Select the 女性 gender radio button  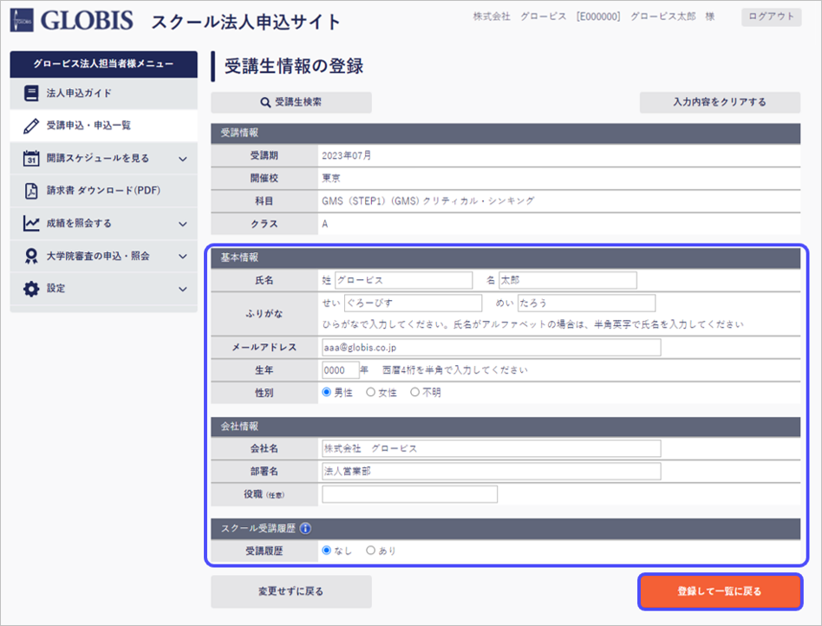point(370,392)
